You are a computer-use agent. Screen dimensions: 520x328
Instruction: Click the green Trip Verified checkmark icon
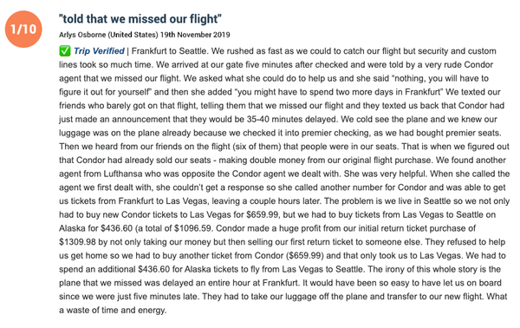pos(65,51)
